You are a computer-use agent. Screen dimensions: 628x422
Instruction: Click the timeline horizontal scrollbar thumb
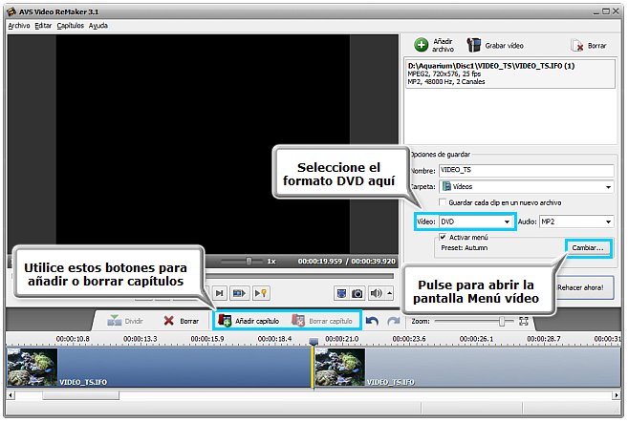[81, 395]
